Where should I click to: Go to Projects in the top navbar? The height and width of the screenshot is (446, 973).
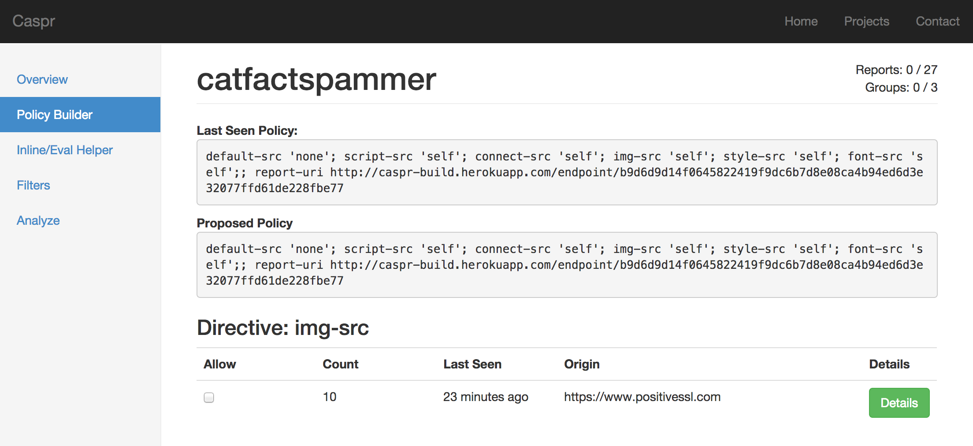point(866,21)
